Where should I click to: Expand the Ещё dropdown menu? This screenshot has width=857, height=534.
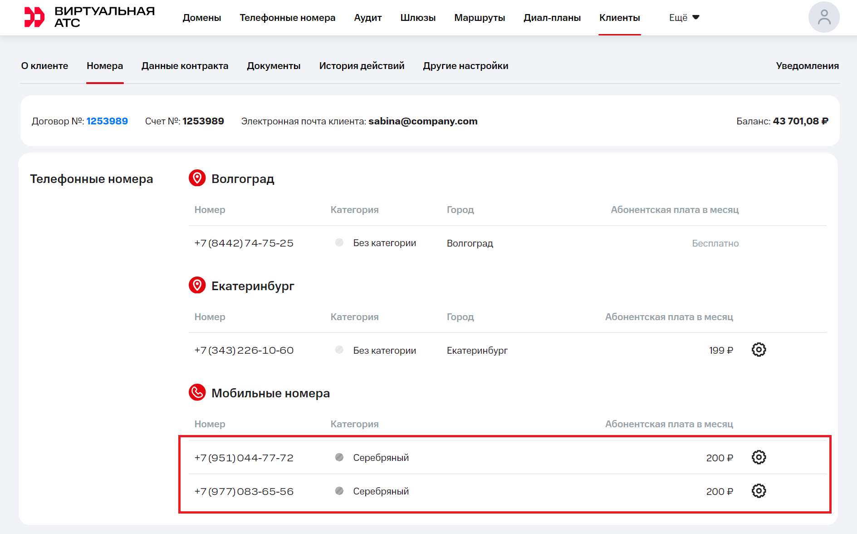[x=684, y=18]
